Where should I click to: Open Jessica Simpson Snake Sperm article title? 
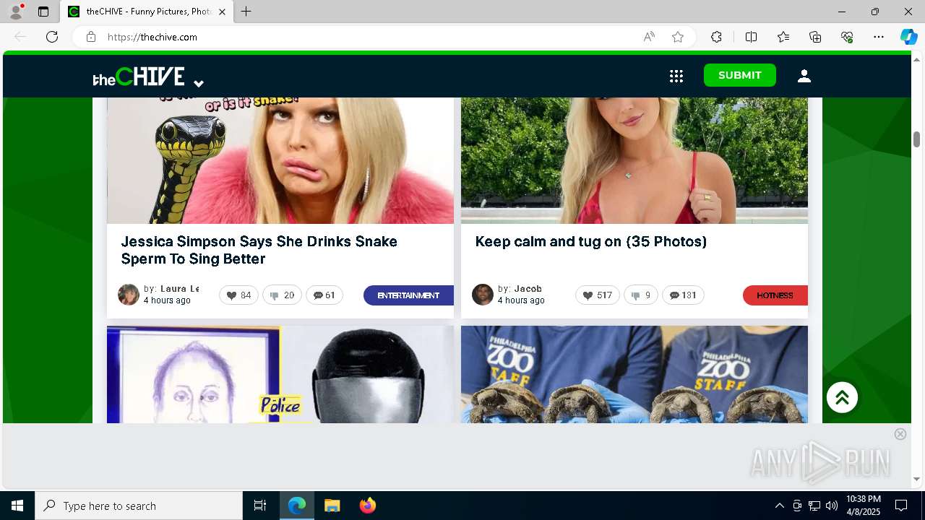259,250
